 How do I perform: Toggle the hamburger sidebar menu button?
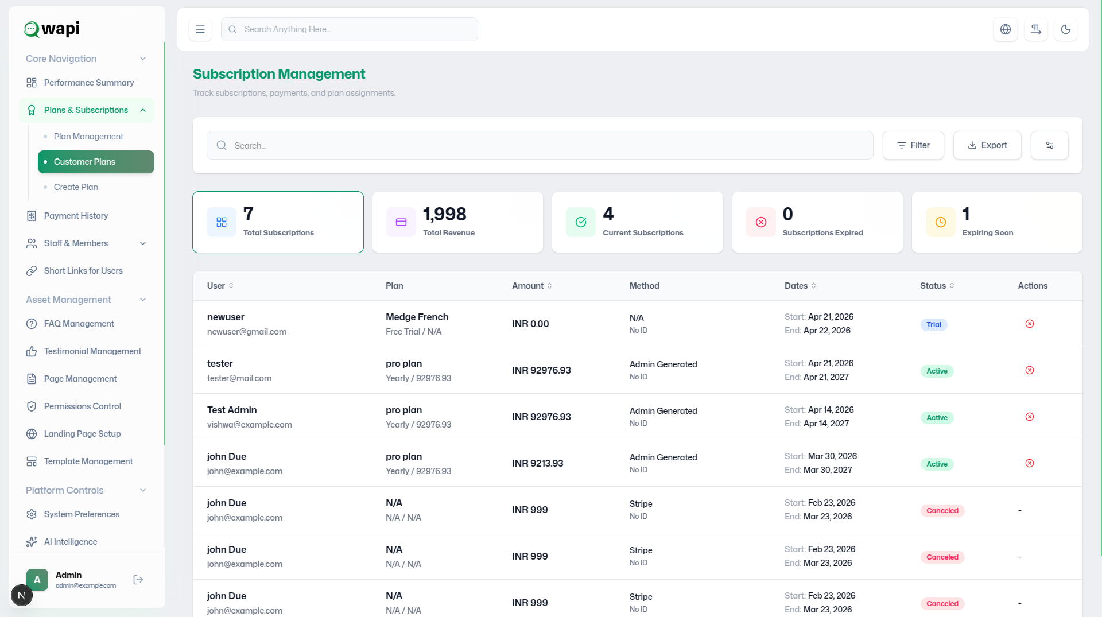pos(200,29)
